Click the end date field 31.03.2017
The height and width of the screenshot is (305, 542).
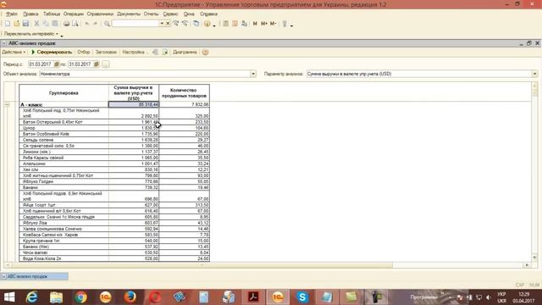(x=80, y=64)
